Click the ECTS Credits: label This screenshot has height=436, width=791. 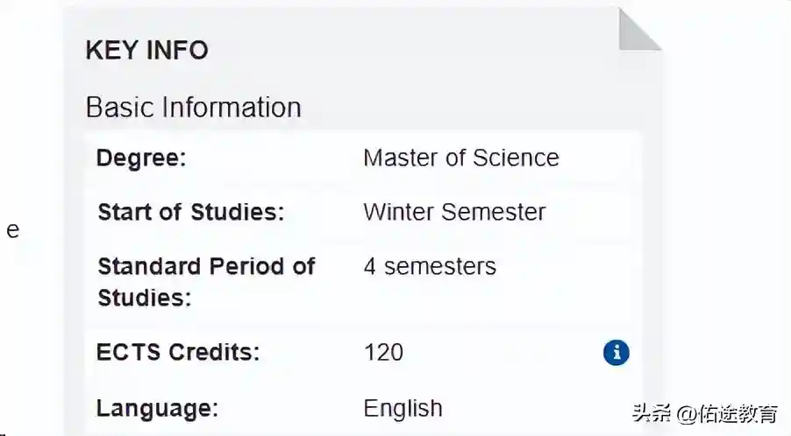tap(178, 353)
